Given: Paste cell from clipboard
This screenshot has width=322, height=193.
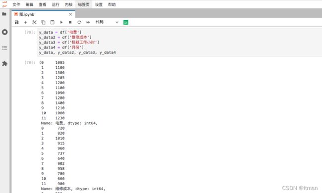Looking at the screenshot, I should click(x=53, y=22).
